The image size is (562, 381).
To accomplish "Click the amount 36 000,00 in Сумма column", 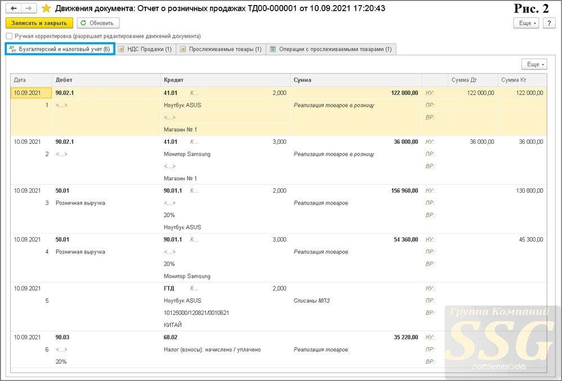I will pyautogui.click(x=406, y=142).
